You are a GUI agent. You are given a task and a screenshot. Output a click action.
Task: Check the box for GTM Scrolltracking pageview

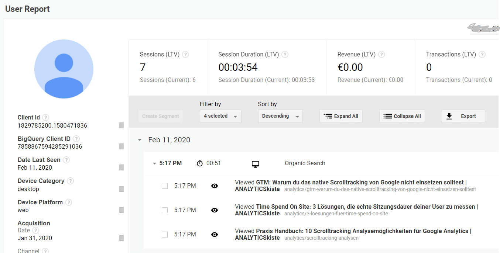point(165,186)
